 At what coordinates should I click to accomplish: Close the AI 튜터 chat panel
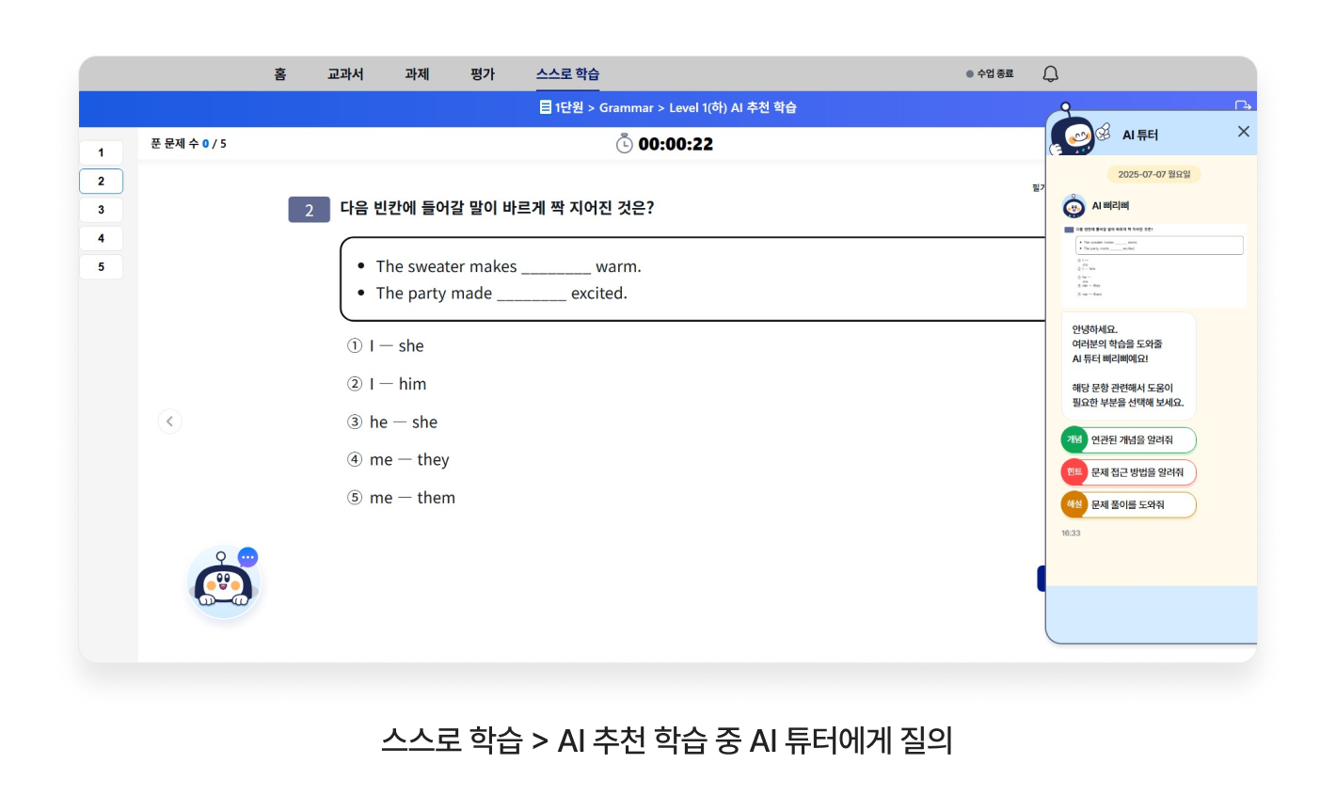click(1243, 132)
